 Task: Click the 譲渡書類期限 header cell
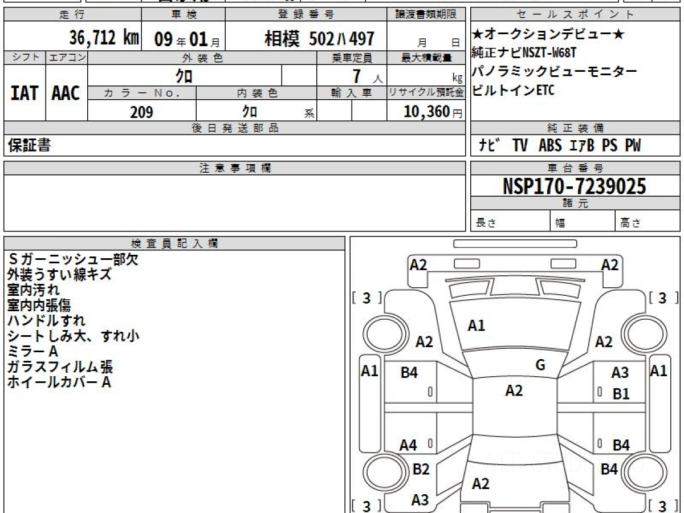point(426,15)
